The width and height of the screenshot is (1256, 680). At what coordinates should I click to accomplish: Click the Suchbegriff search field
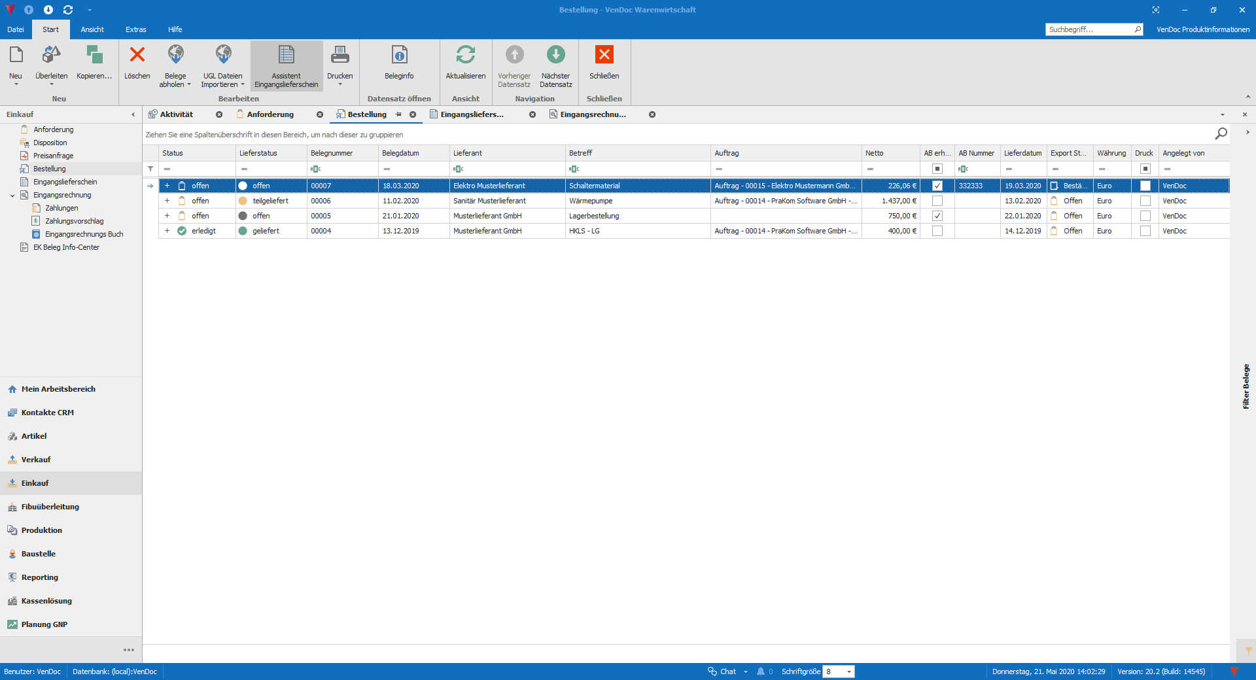1089,29
